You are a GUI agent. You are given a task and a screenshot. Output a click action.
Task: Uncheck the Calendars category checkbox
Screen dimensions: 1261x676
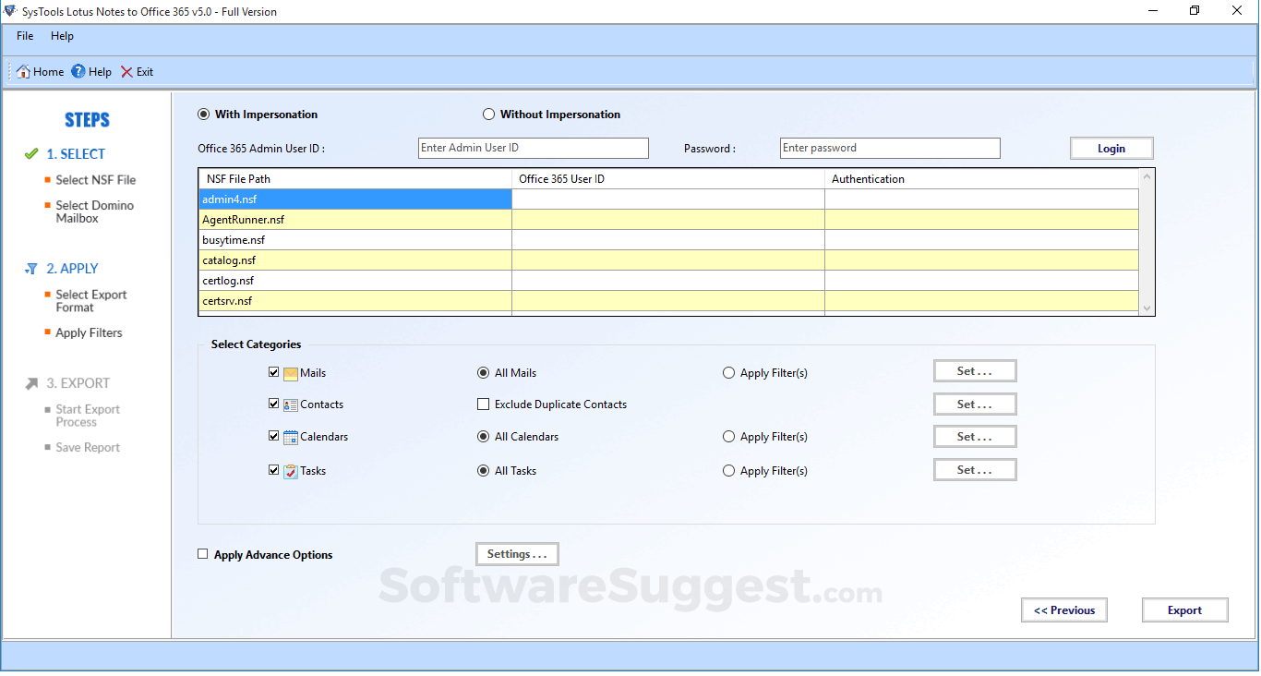pyautogui.click(x=273, y=436)
